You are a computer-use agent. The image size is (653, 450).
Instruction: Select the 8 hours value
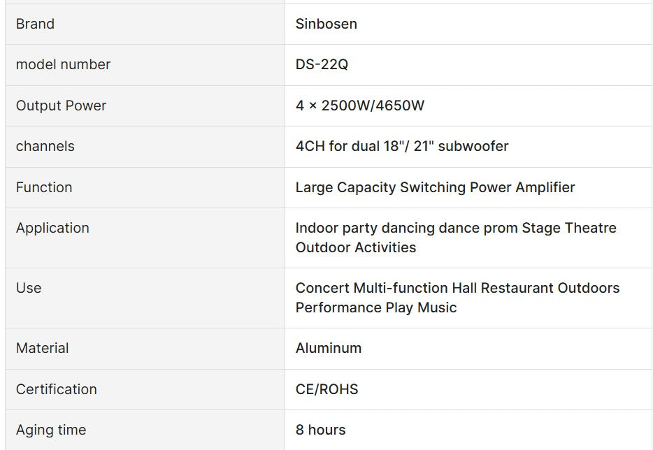320,430
